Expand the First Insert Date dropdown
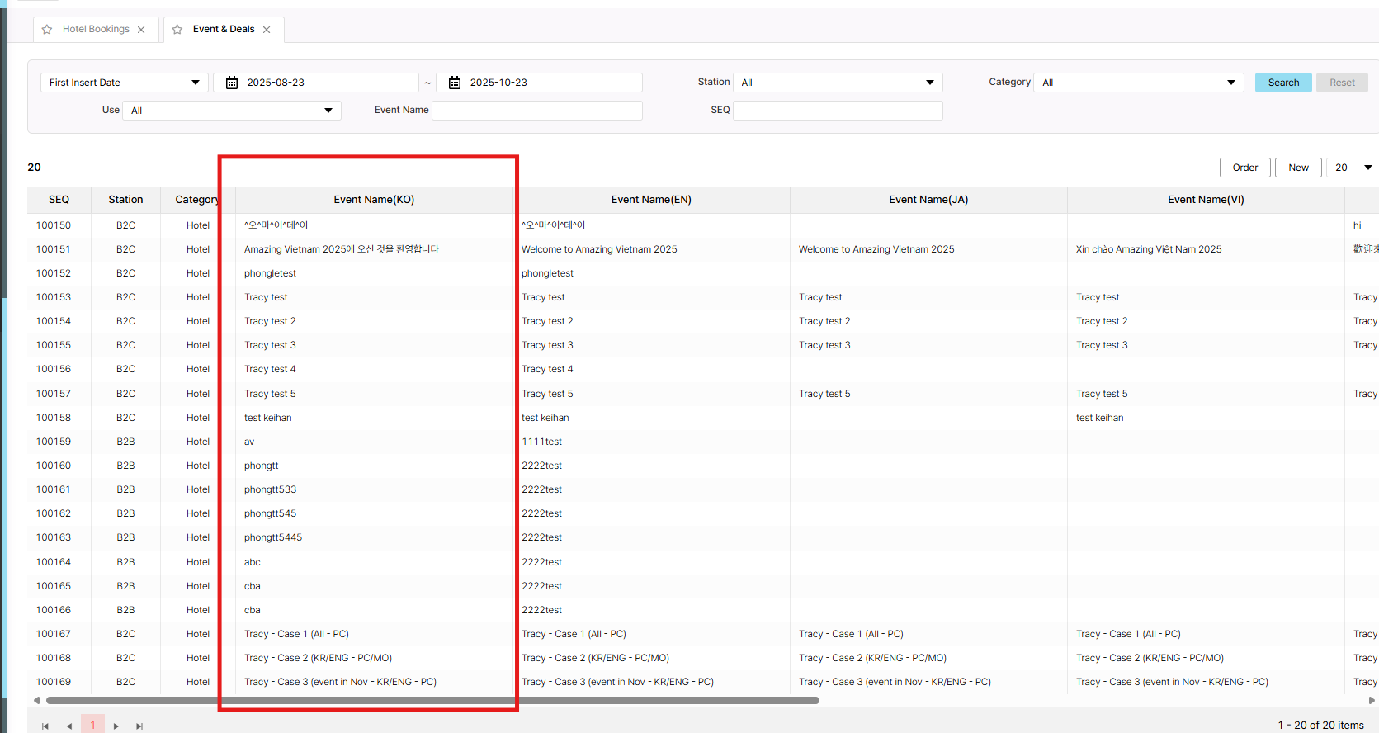Viewport: 1379px width, 733px height. tap(196, 83)
